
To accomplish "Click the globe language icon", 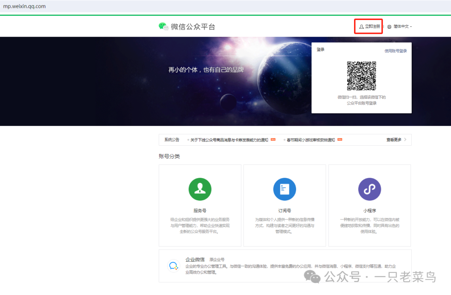I will click(x=389, y=27).
